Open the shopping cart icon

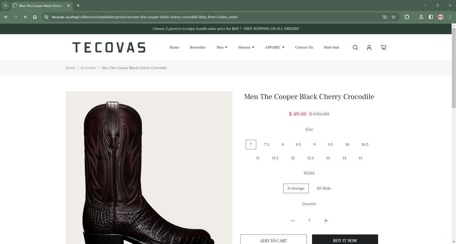pos(384,47)
